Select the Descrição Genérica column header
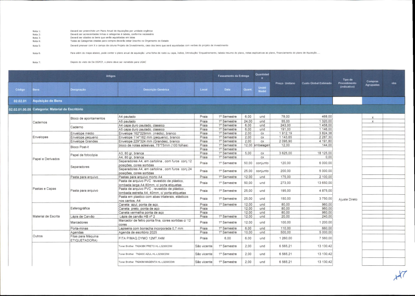This screenshot has width=415, height=296. (x=156, y=89)
